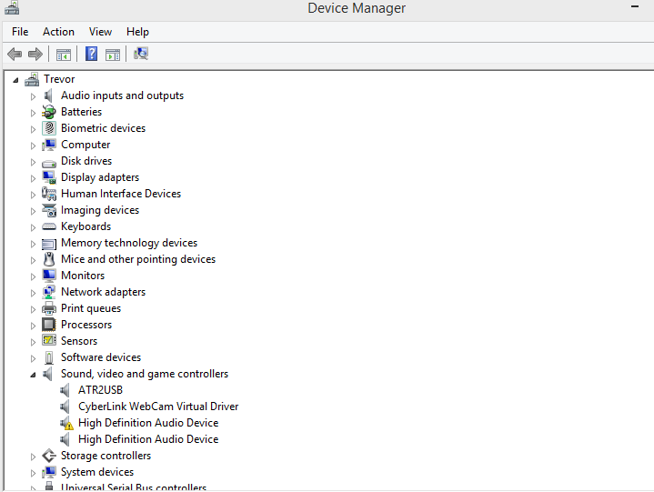Collapse the Trevor computer root node

click(15, 80)
